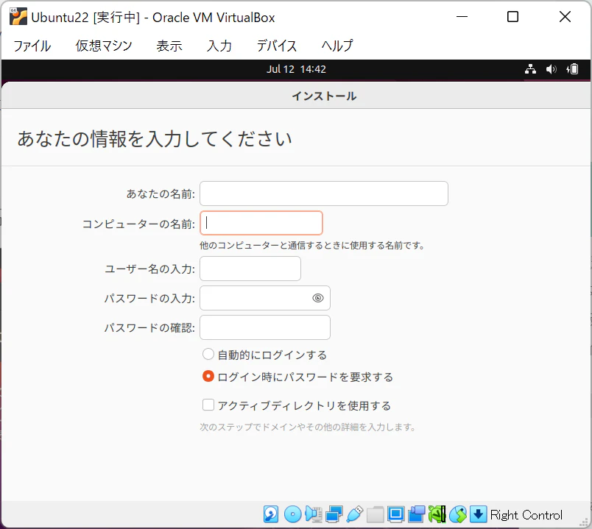Click the Right Control host key label
The image size is (592, 529).
point(526,515)
